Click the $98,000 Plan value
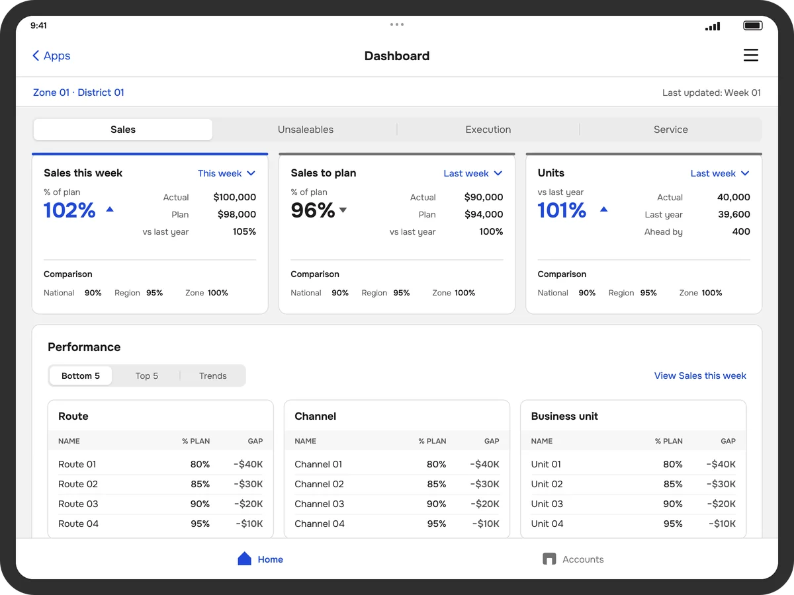 pyautogui.click(x=237, y=214)
